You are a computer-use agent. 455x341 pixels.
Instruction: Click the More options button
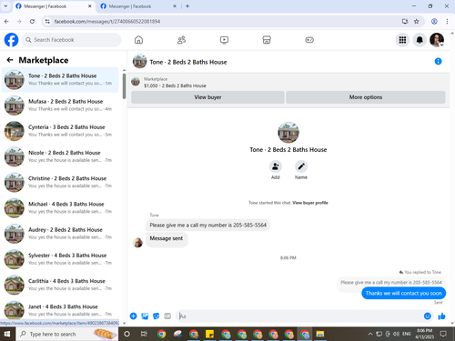click(x=366, y=97)
